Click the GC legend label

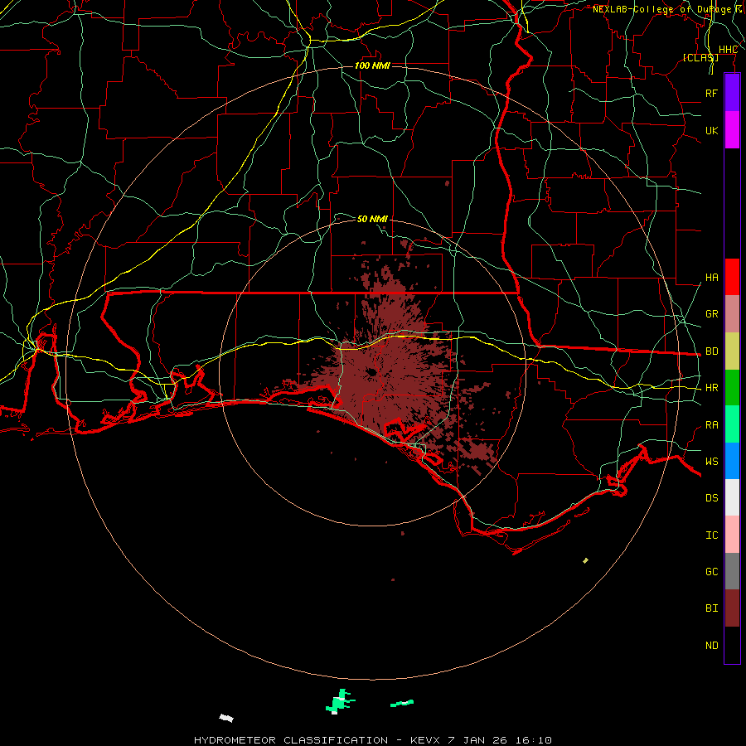[711, 572]
